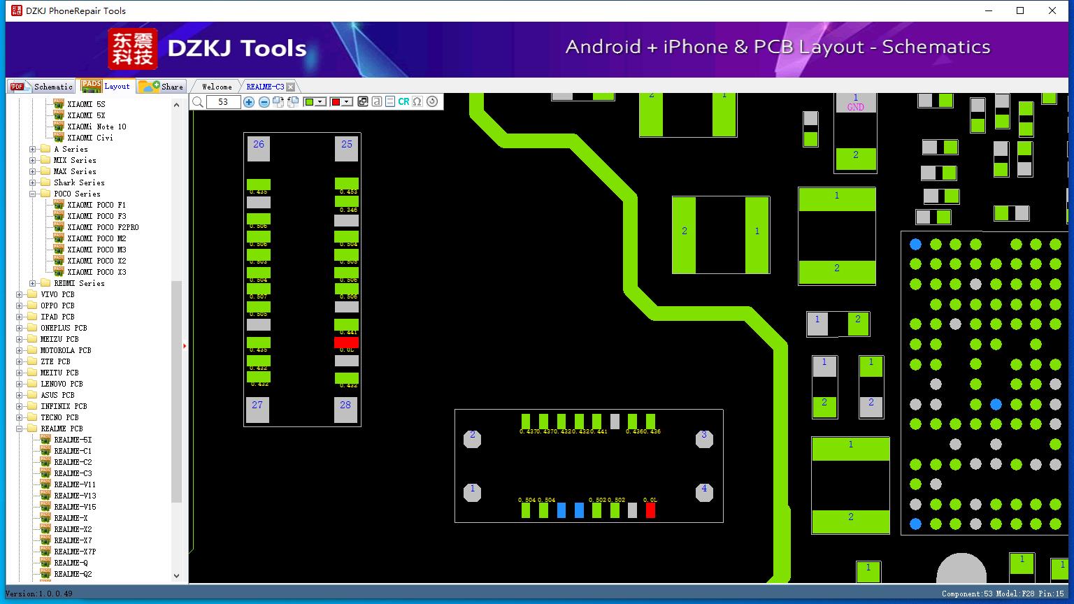
Task: Expand the MIX Series folder
Action: [x=33, y=160]
